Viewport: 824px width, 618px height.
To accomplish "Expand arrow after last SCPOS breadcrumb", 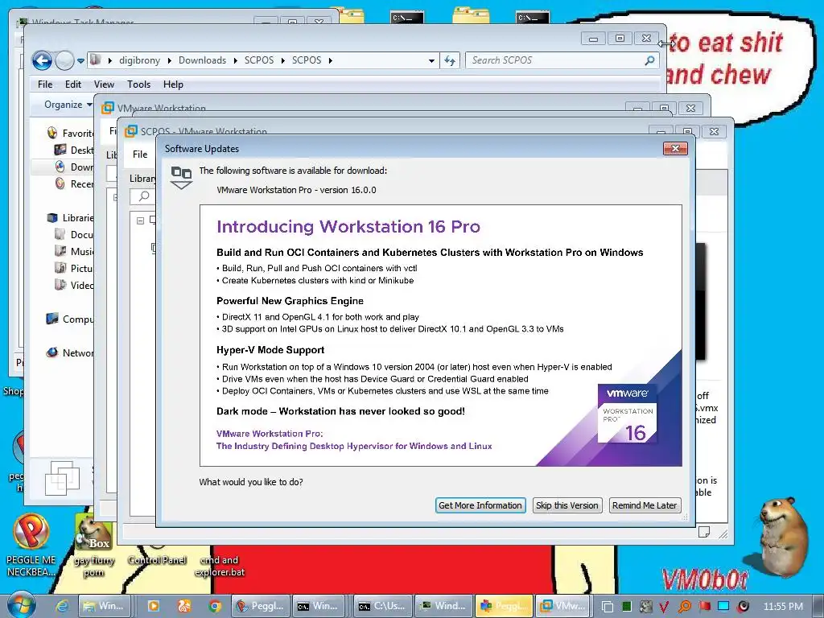I will tap(331, 61).
